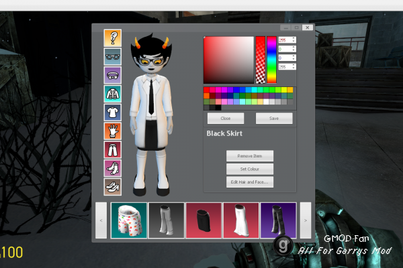
Task: Select the glasses category icon
Action: 113,56
